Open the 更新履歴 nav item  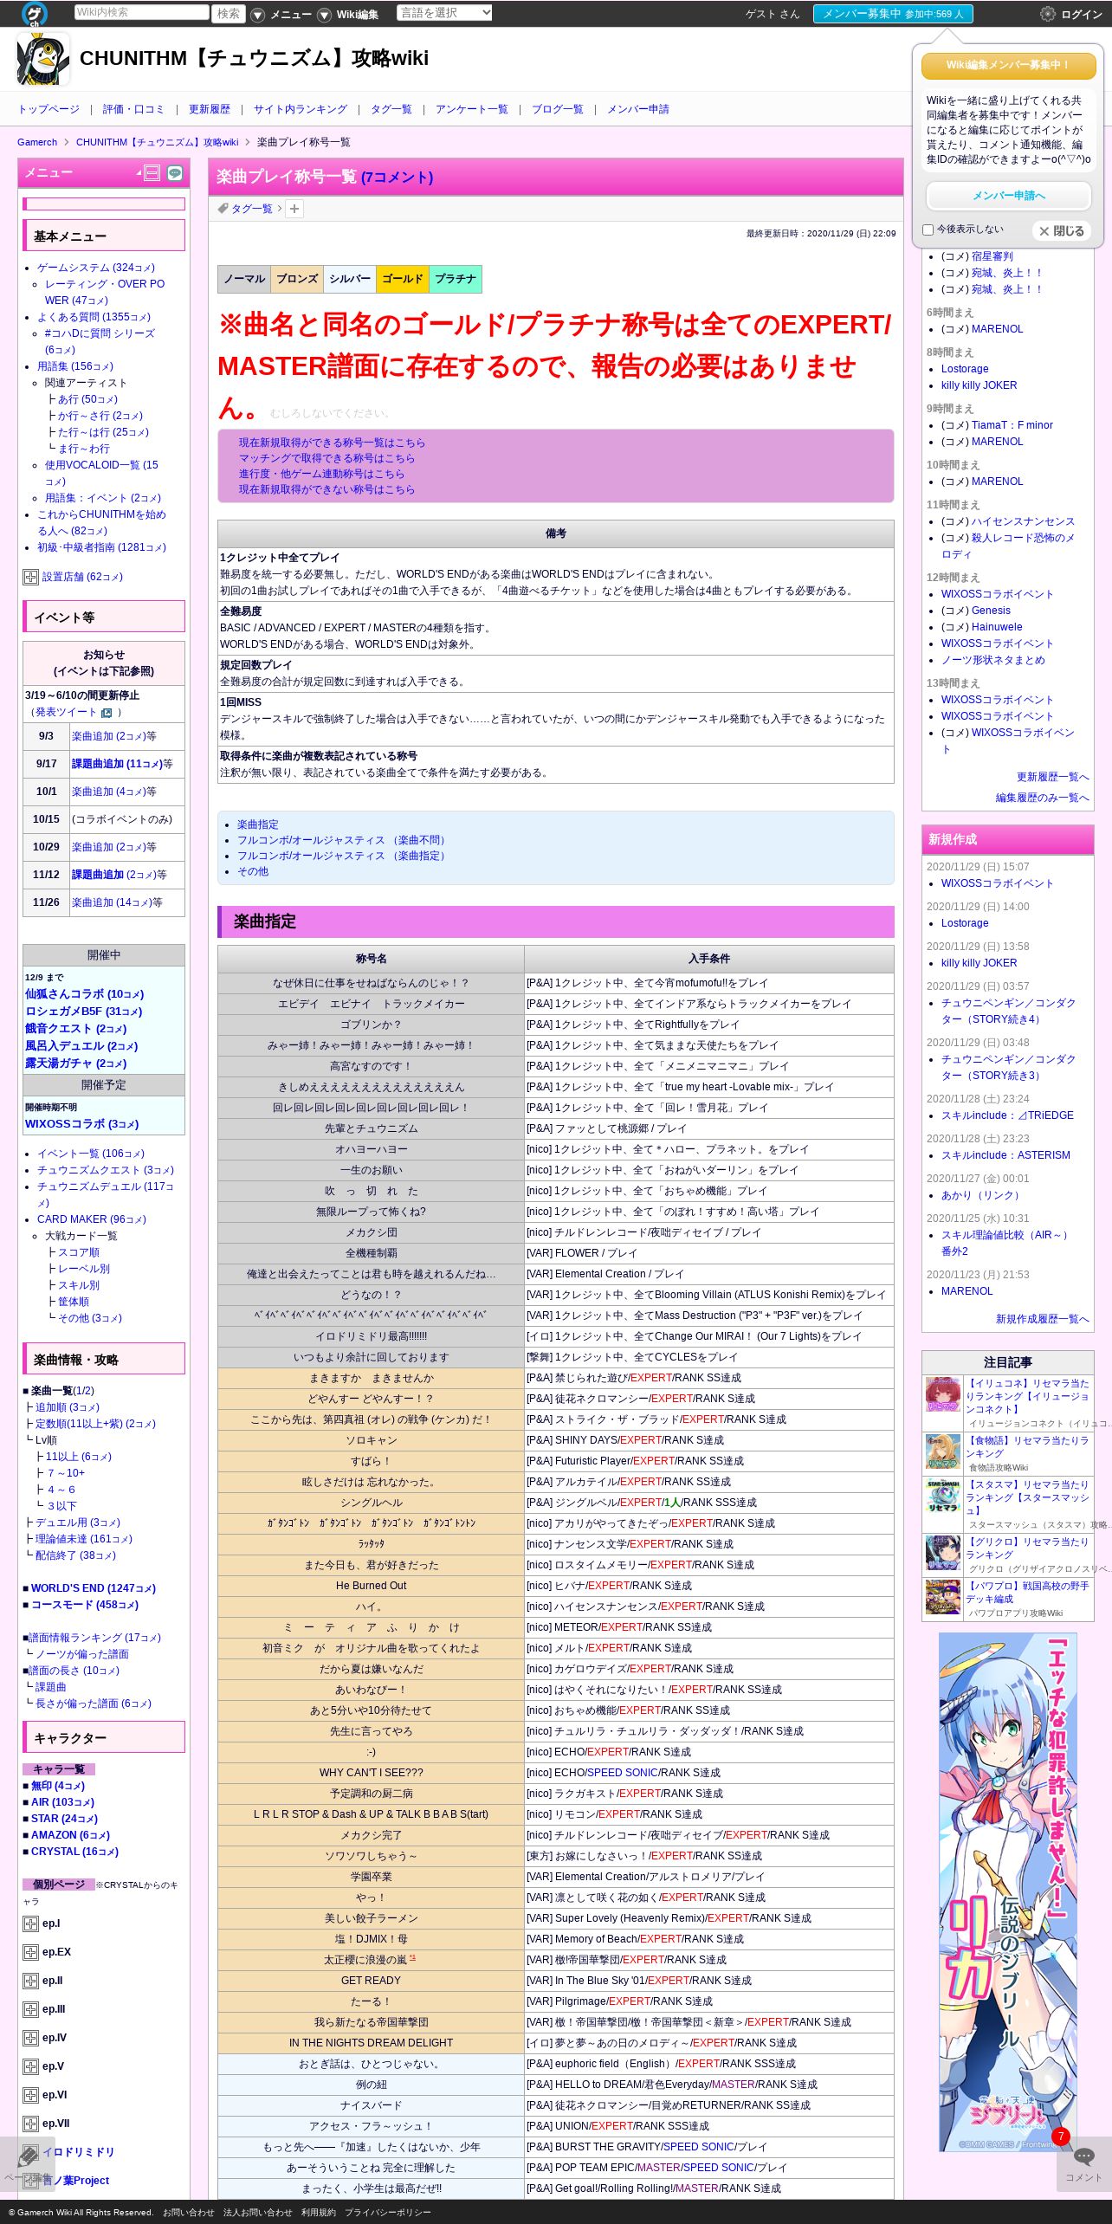(210, 109)
